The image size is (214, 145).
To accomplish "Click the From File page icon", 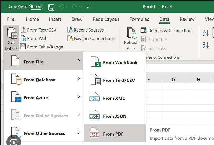I will click(x=15, y=61).
